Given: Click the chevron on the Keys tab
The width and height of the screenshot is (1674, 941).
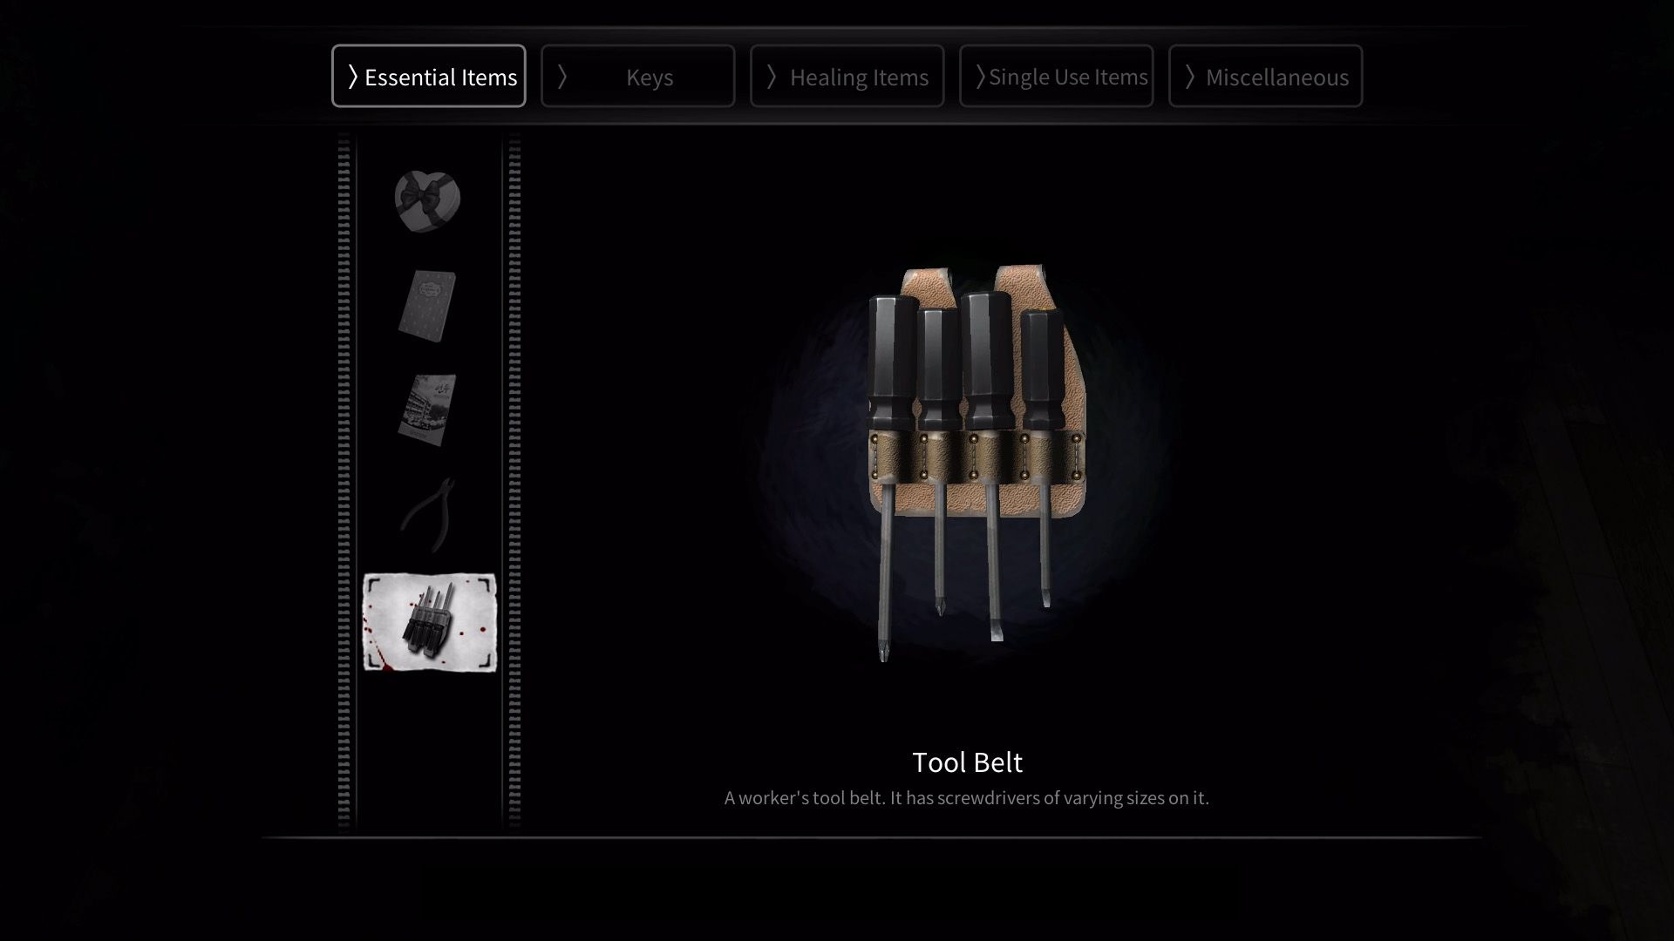Looking at the screenshot, I should click(x=561, y=77).
